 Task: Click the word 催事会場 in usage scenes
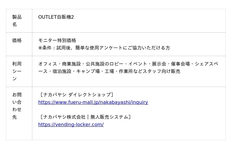(180, 64)
